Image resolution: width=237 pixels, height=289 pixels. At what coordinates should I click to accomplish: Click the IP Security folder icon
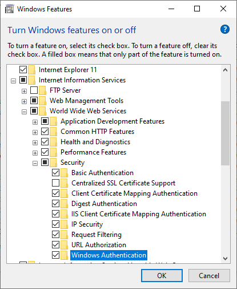(x=64, y=224)
